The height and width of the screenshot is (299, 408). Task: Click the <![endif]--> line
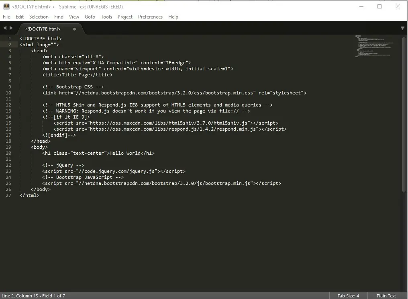click(59, 135)
